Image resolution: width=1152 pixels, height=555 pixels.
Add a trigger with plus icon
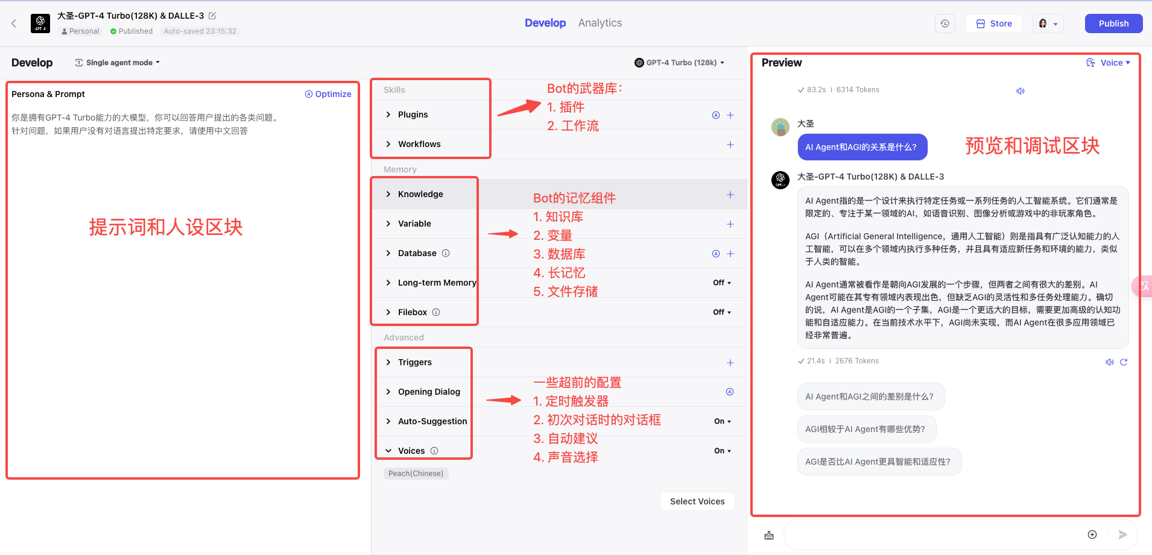pyautogui.click(x=730, y=363)
